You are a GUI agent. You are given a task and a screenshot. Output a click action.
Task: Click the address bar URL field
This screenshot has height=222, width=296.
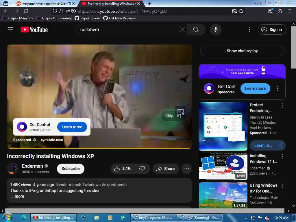point(151,11)
